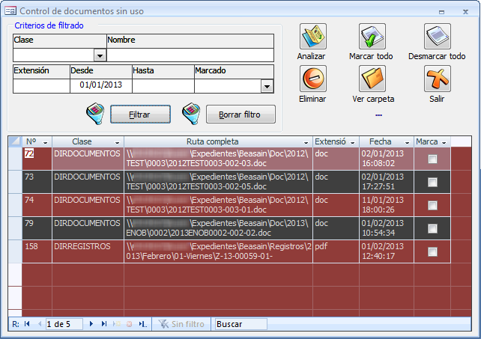Screen dimensions: 481x339
Task: Go to last record arrow
Action: point(104,324)
